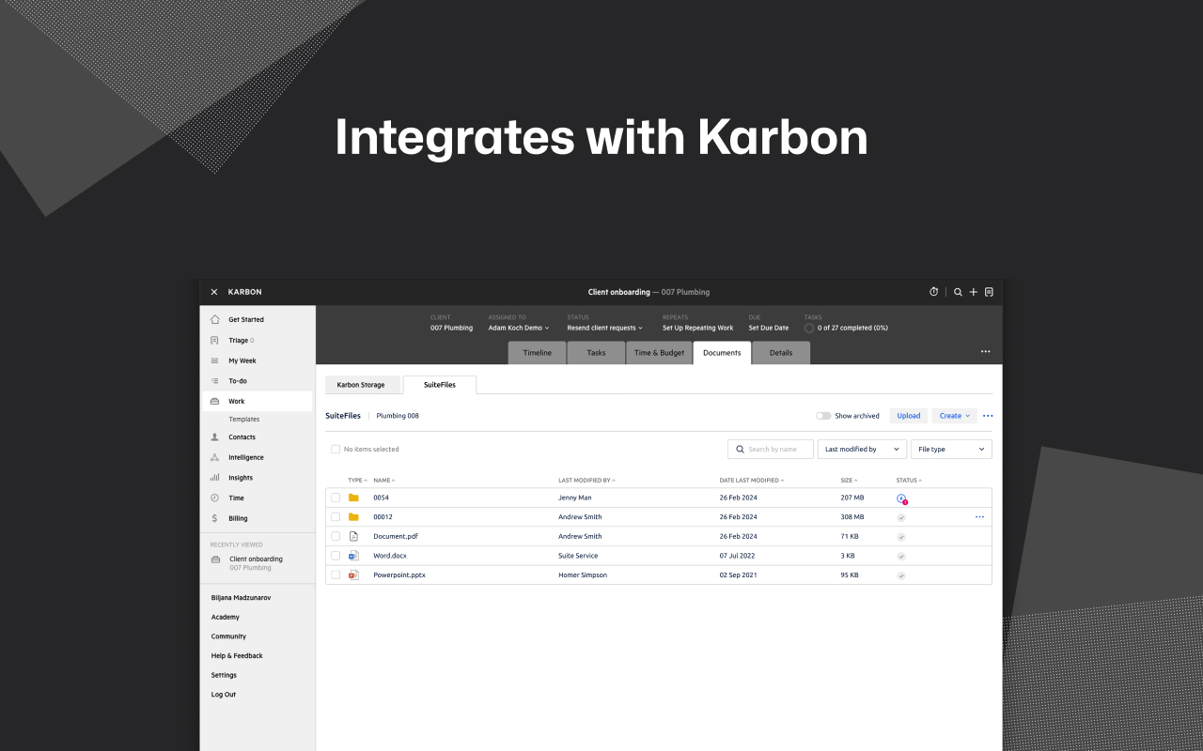Click the folder icon for 00012

click(x=353, y=516)
